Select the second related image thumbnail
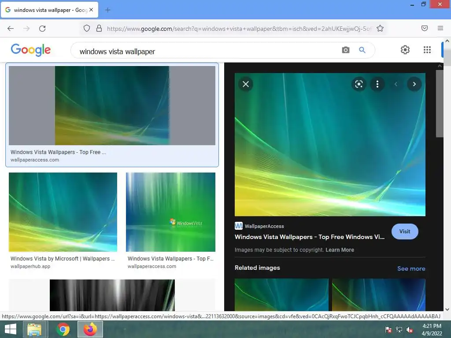451x338 pixels. [378, 294]
